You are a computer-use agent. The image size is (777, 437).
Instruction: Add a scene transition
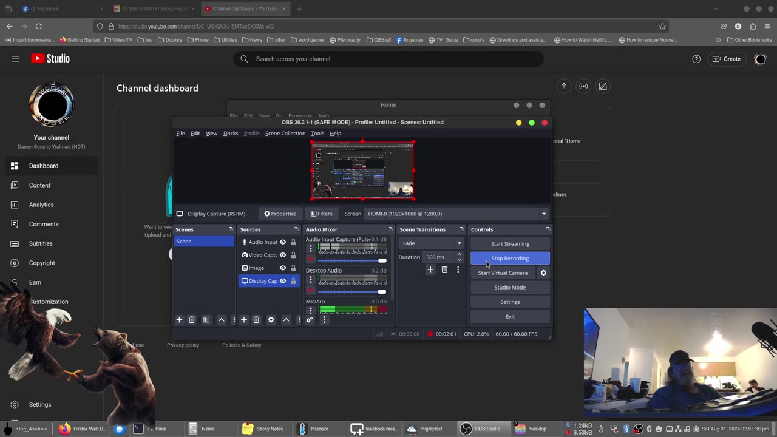click(430, 269)
